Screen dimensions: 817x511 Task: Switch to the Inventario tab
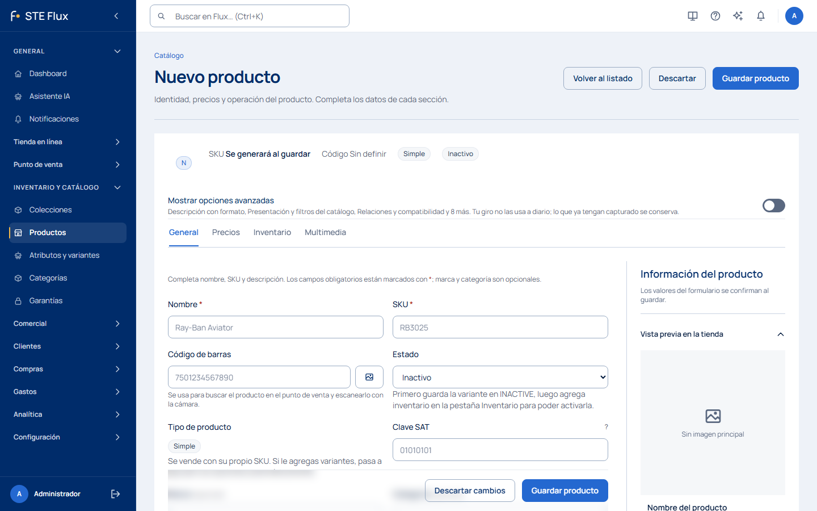272,233
